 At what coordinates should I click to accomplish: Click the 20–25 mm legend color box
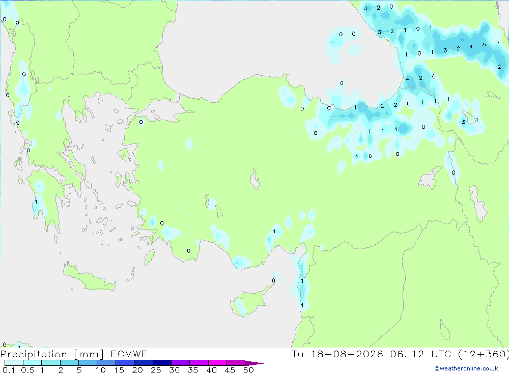coord(144,363)
